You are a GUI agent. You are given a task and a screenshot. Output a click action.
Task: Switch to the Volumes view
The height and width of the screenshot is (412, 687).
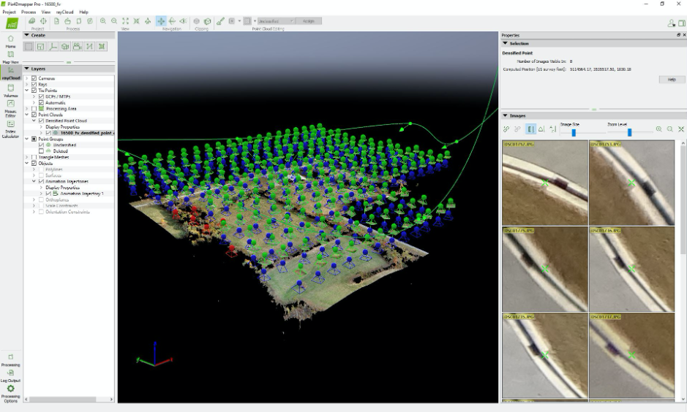coord(10,90)
